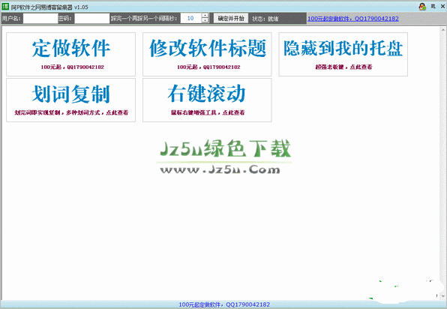447x309 pixels.
Task: Increase interval seconds with up arrow
Action: (x=205, y=16)
